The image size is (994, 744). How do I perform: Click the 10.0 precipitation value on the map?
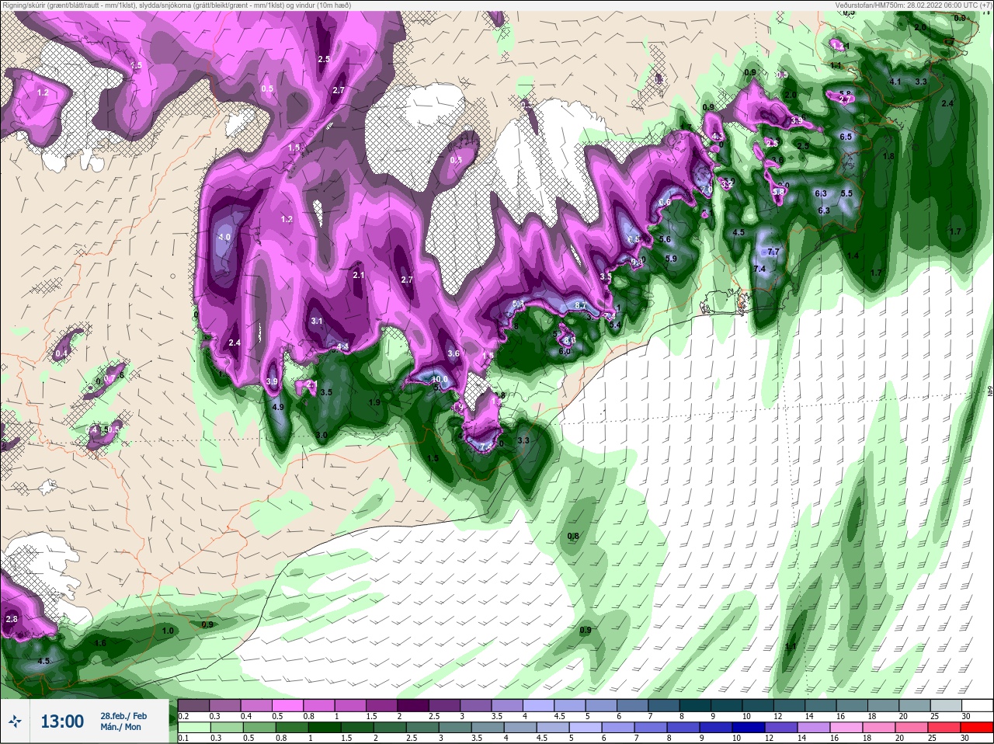point(440,380)
